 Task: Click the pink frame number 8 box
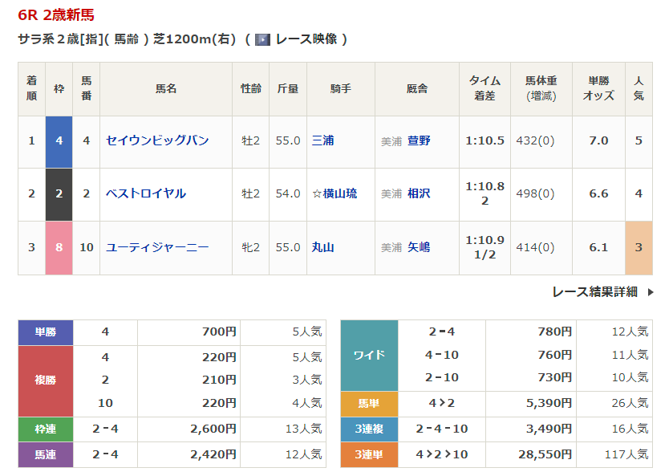pyautogui.click(x=59, y=247)
